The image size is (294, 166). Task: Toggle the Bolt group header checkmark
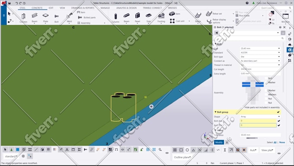coord(278,112)
